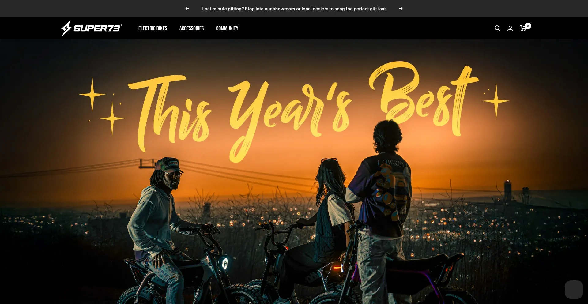Expand the Accessories navigation menu

tap(191, 28)
